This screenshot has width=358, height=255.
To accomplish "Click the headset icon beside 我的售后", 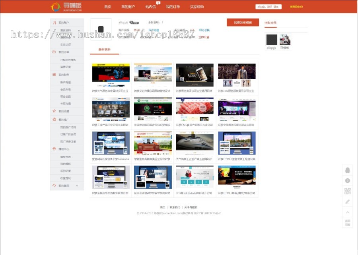I will [54, 185].
